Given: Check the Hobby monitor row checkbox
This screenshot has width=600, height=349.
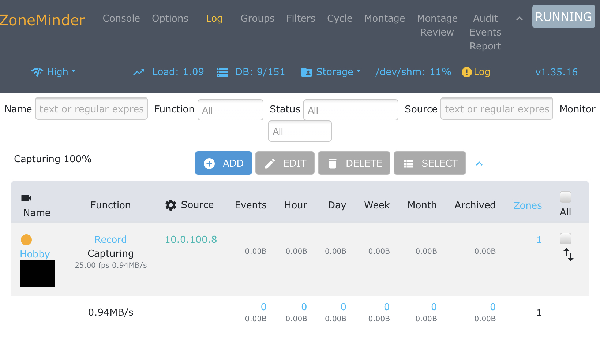Looking at the screenshot, I should click(x=566, y=238).
